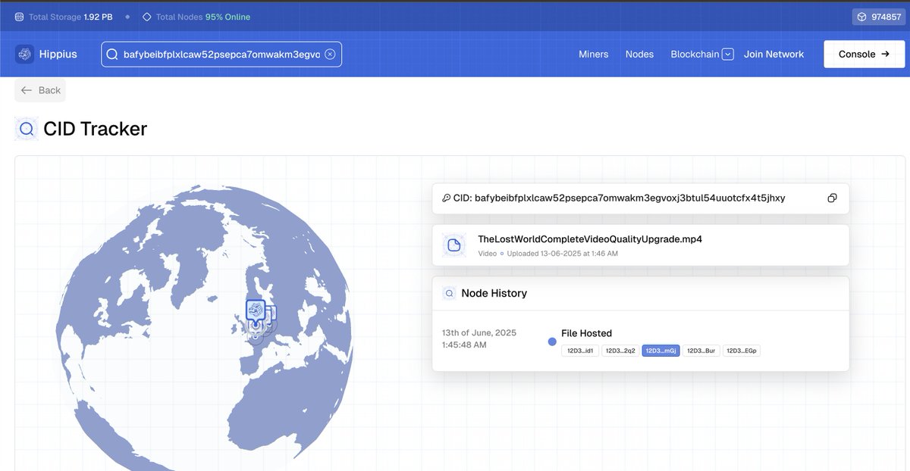Select node chip 12D3...EGp

[x=742, y=351]
